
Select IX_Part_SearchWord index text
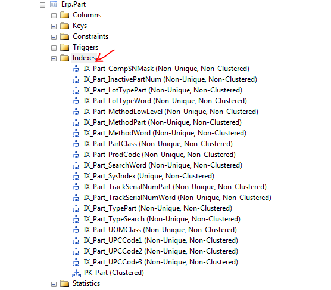(163, 166)
